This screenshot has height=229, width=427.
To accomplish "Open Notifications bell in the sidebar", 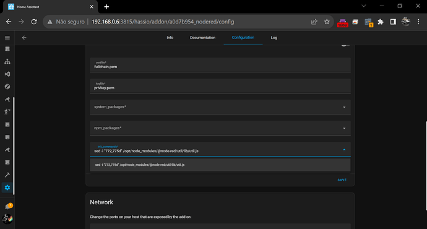I will [x=8, y=206].
